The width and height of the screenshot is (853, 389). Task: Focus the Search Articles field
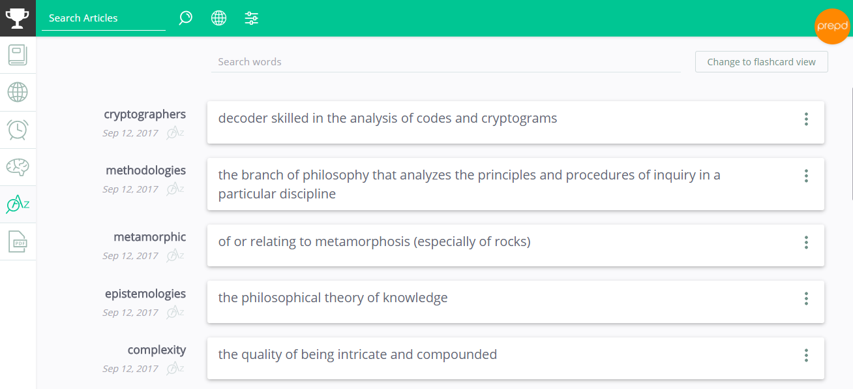(x=104, y=18)
